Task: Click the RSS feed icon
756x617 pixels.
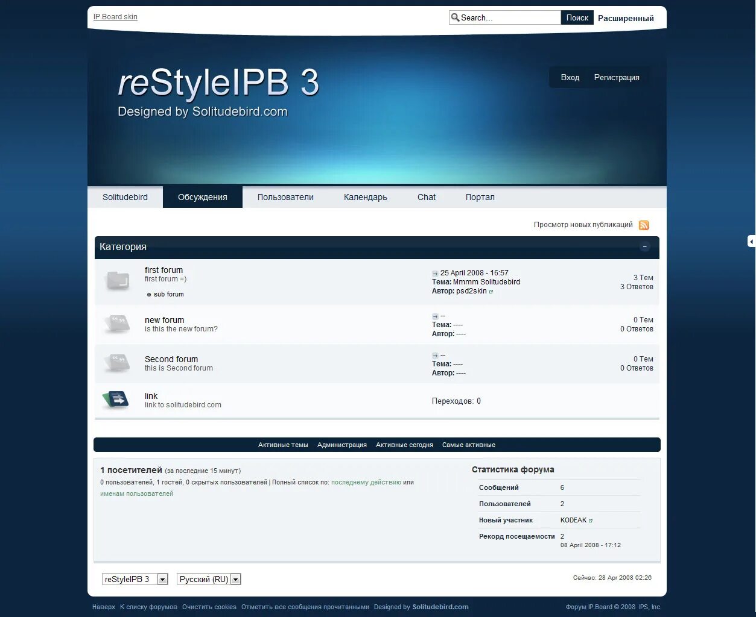Action: pyautogui.click(x=644, y=225)
